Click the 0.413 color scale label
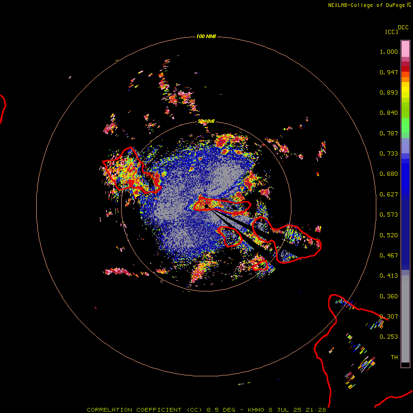The width and height of the screenshot is (413, 413). click(389, 276)
